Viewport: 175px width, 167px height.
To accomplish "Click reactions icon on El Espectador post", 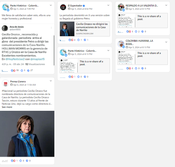I will point(71,40).
